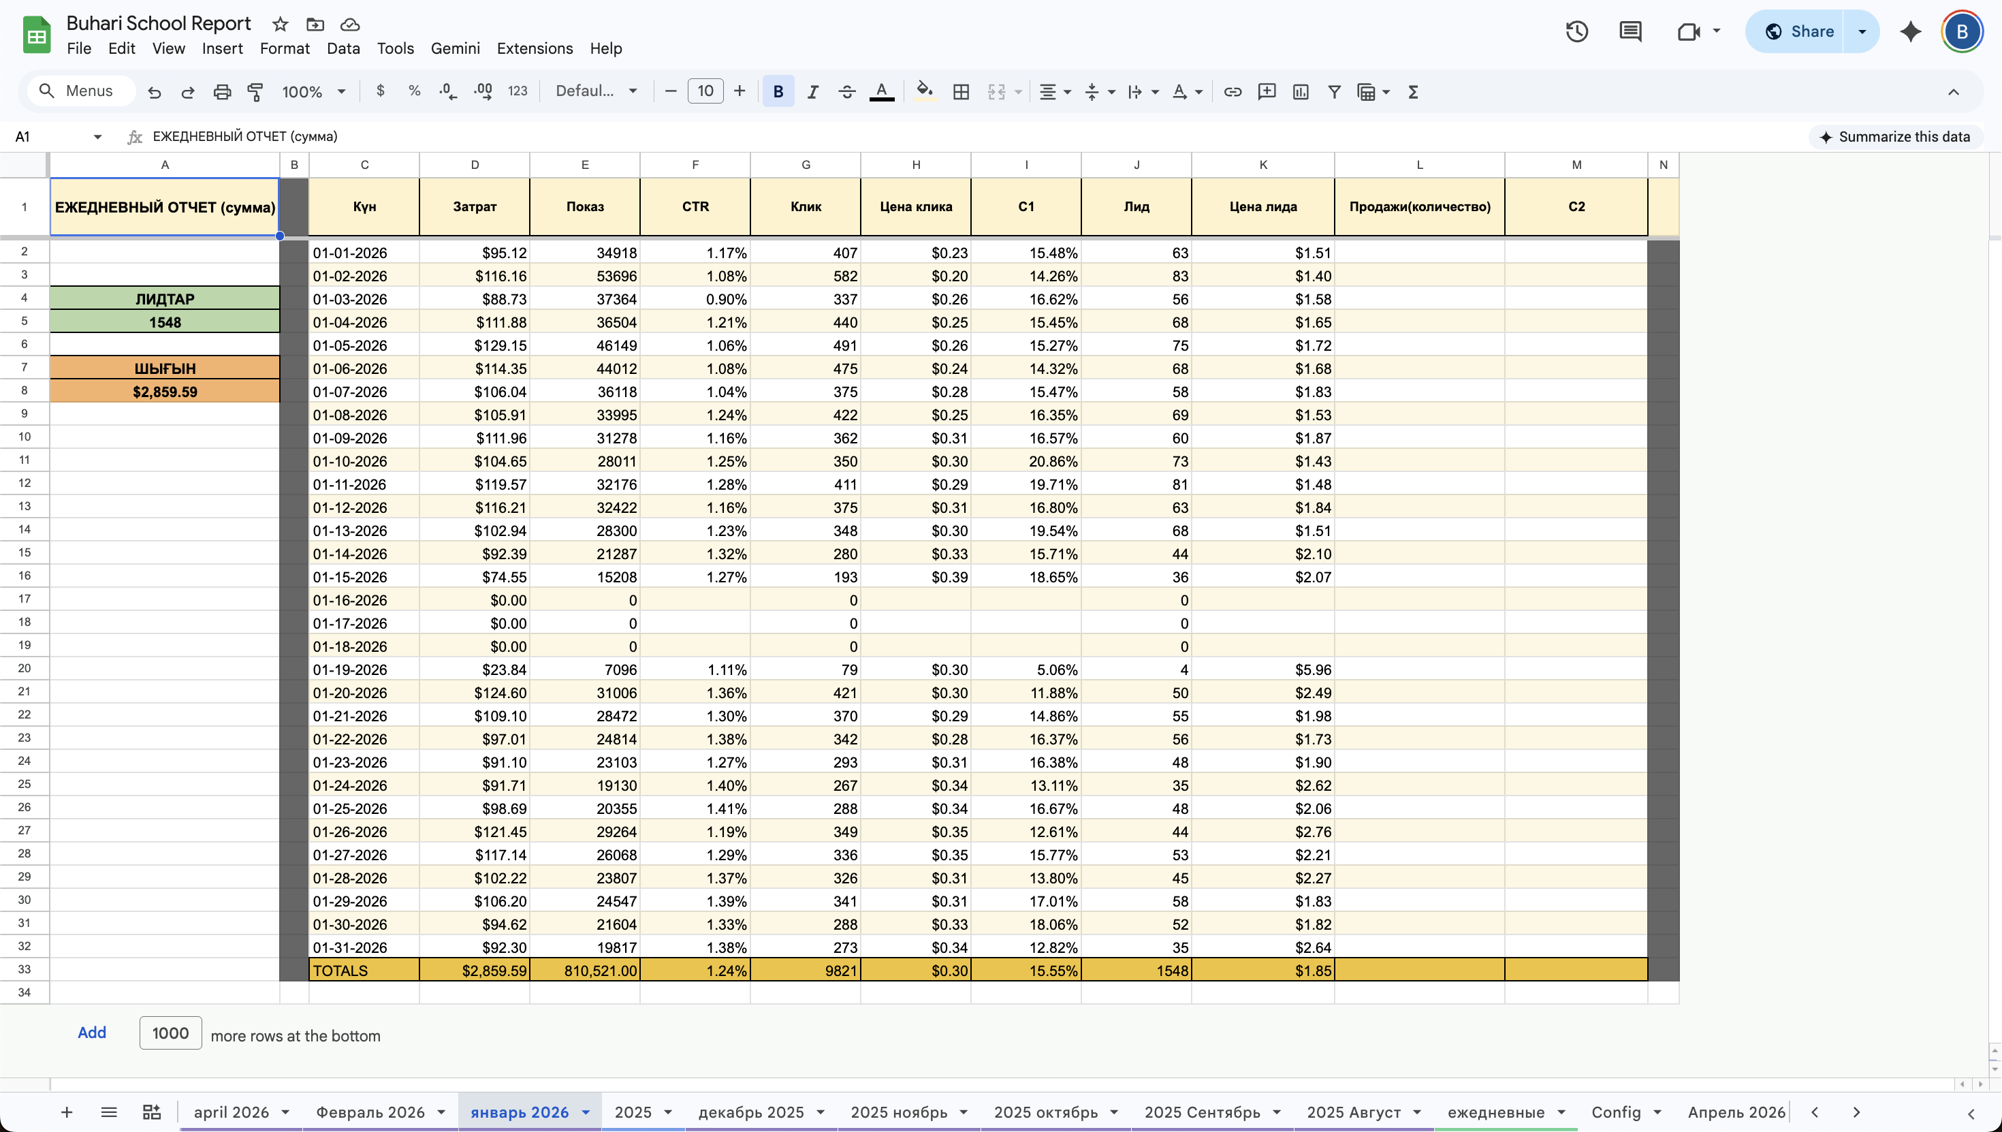The width and height of the screenshot is (2002, 1132).
Task: Click the print icon
Action: (x=222, y=92)
